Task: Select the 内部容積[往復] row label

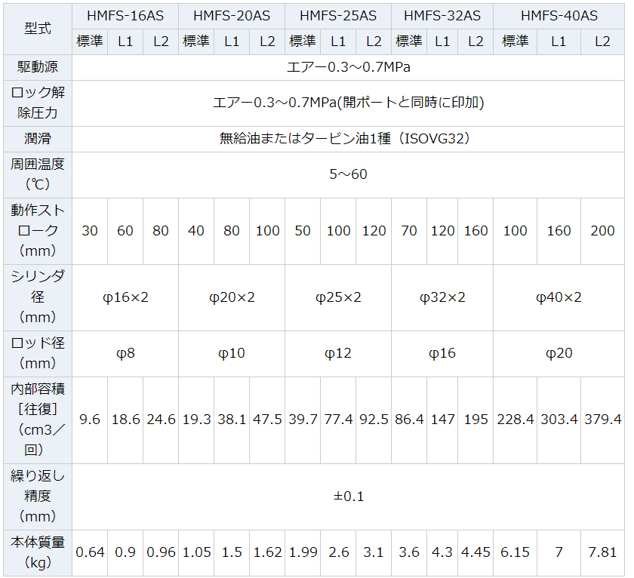Action: point(38,420)
